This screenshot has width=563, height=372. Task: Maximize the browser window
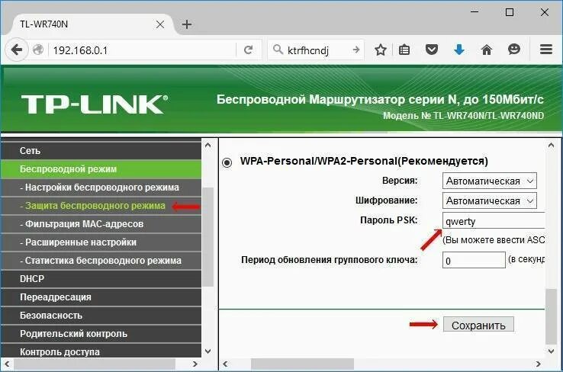[509, 12]
